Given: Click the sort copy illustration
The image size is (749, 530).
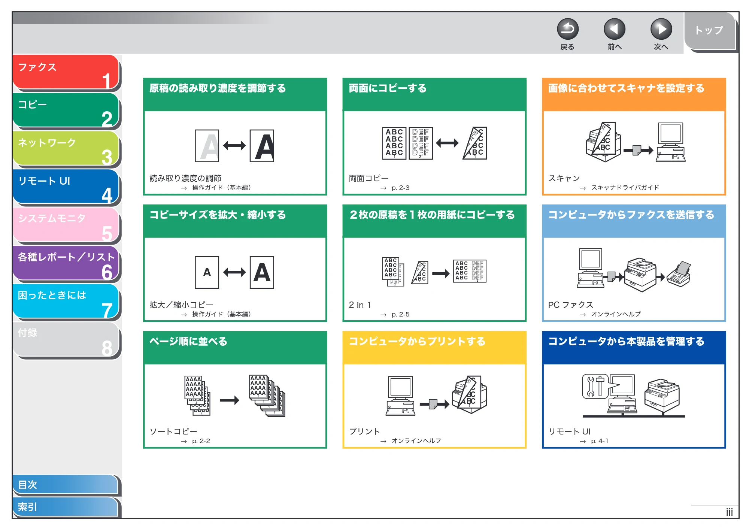Looking at the screenshot, I should [x=235, y=396].
